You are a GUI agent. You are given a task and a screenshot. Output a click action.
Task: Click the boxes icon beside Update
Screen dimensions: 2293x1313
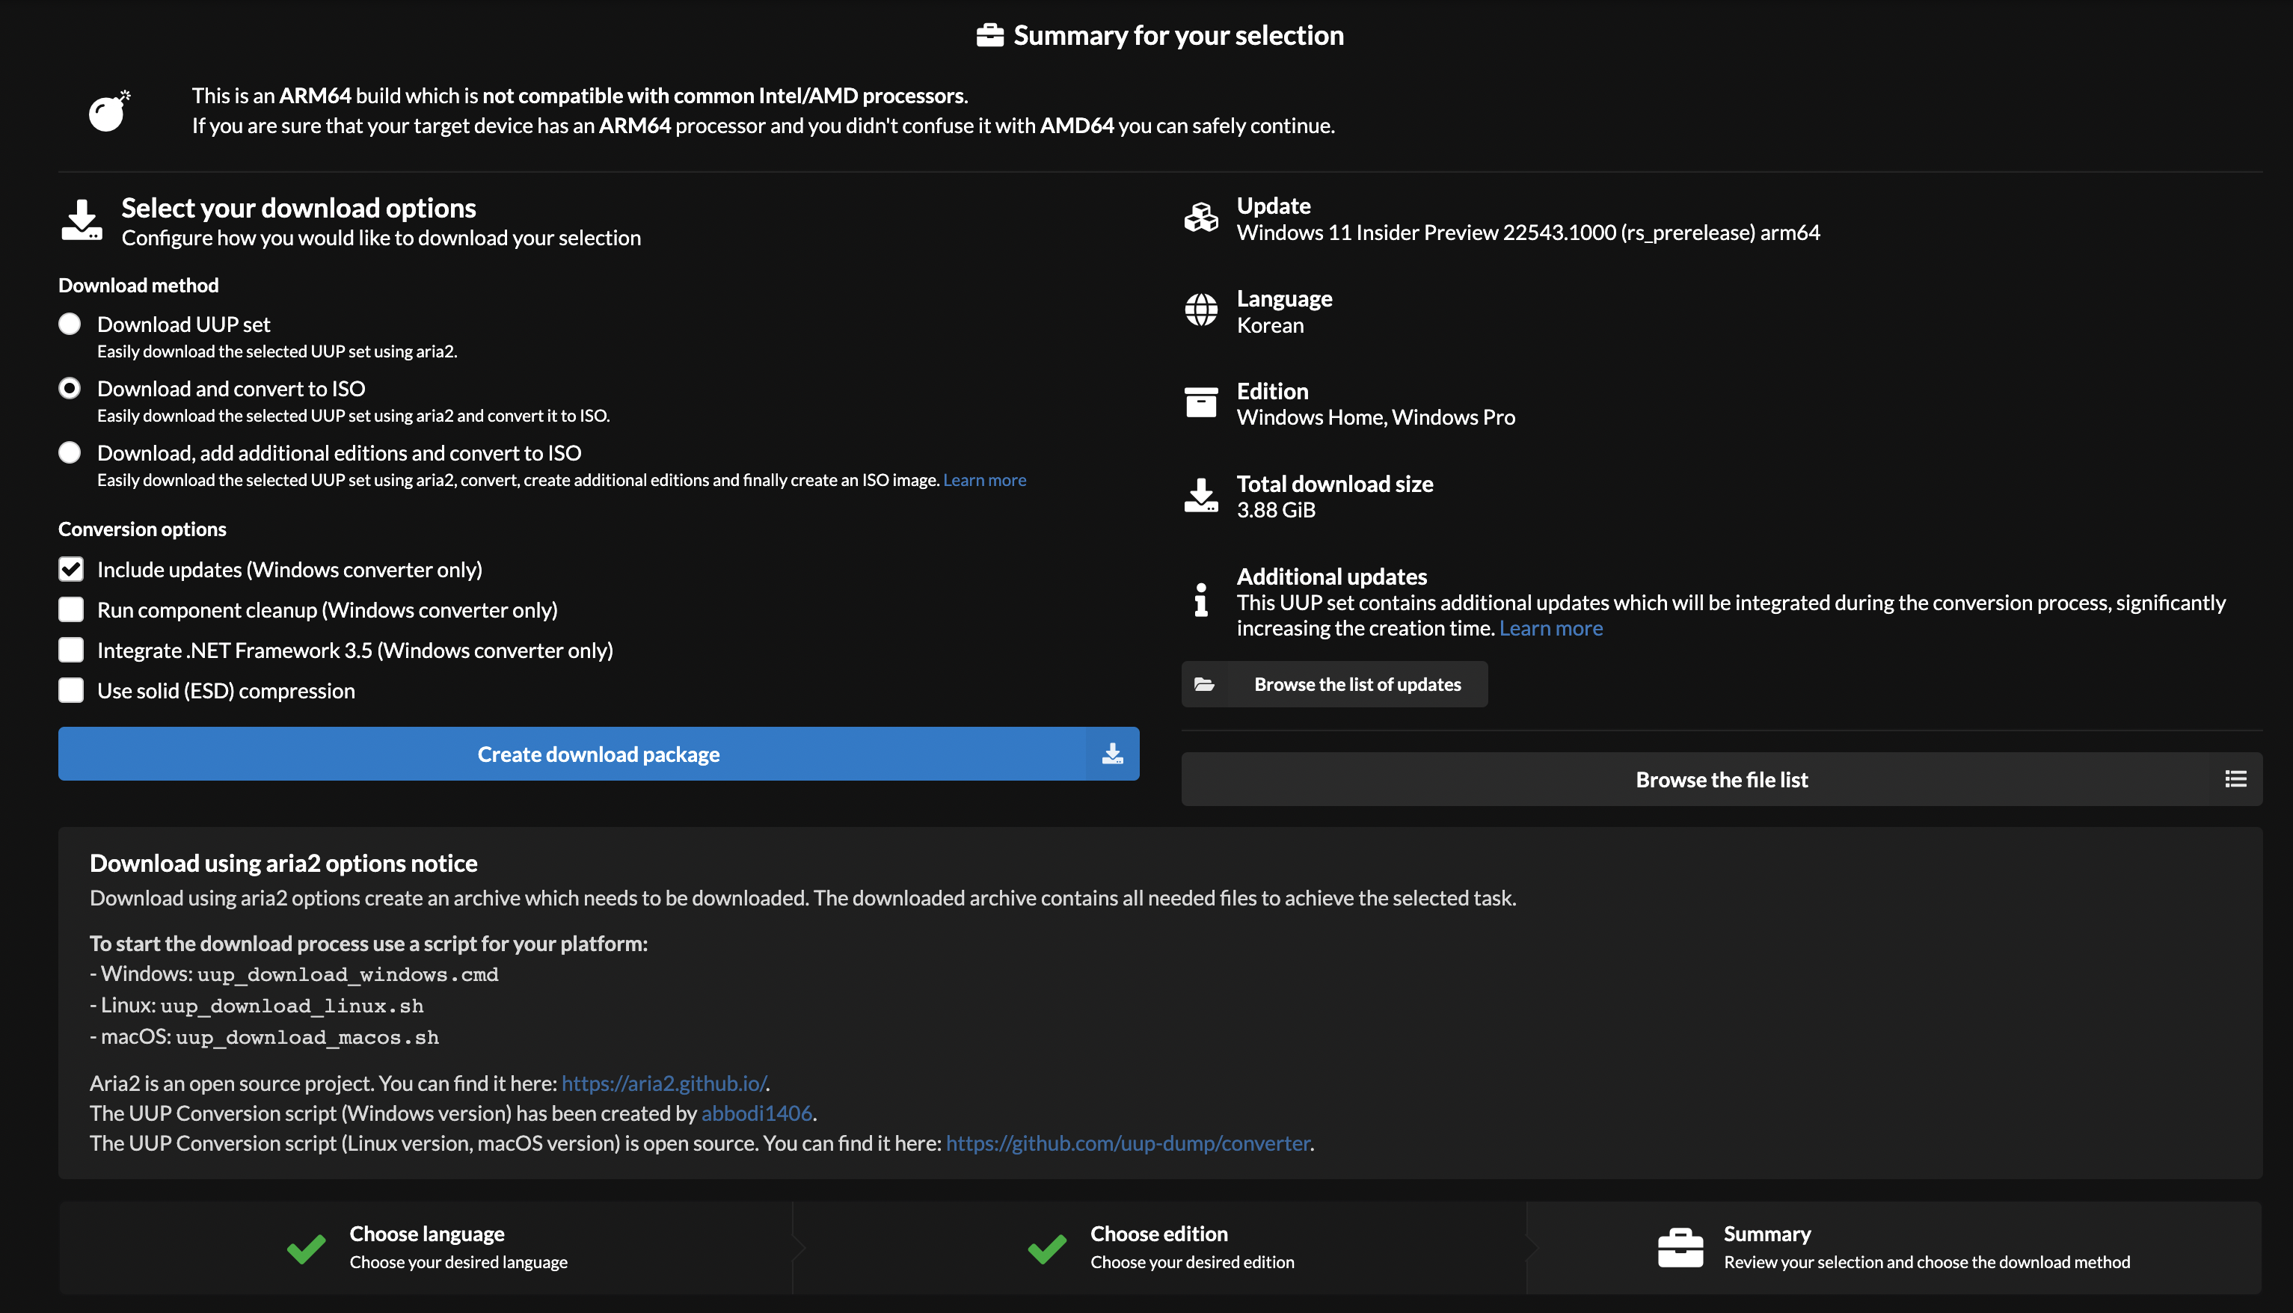coord(1200,218)
